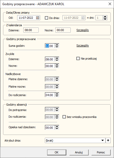Check bez wniosku pracownika option
This screenshot has height=158, width=114.
click(64, 117)
